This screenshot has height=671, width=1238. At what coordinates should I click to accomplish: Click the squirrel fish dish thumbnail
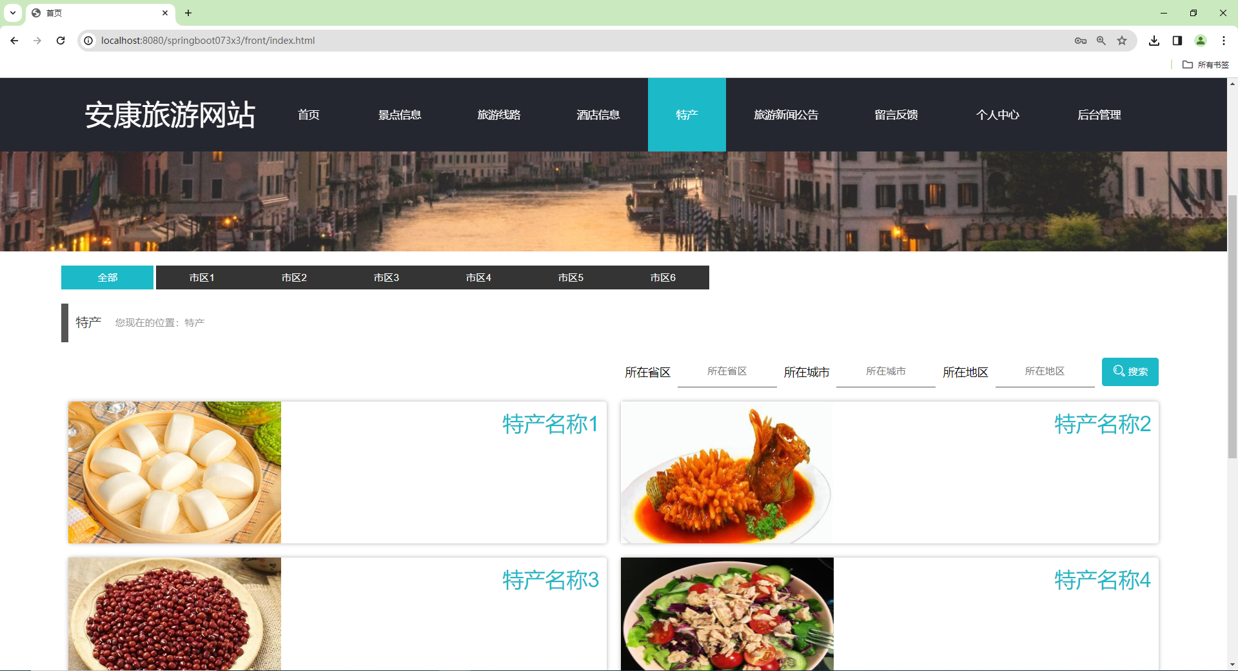tap(727, 472)
